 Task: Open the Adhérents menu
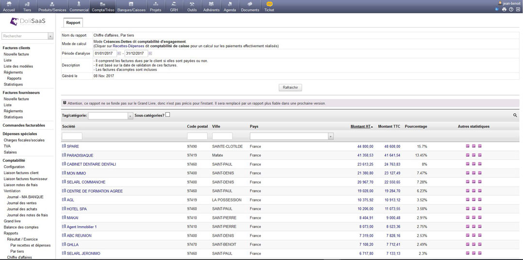(x=211, y=7)
